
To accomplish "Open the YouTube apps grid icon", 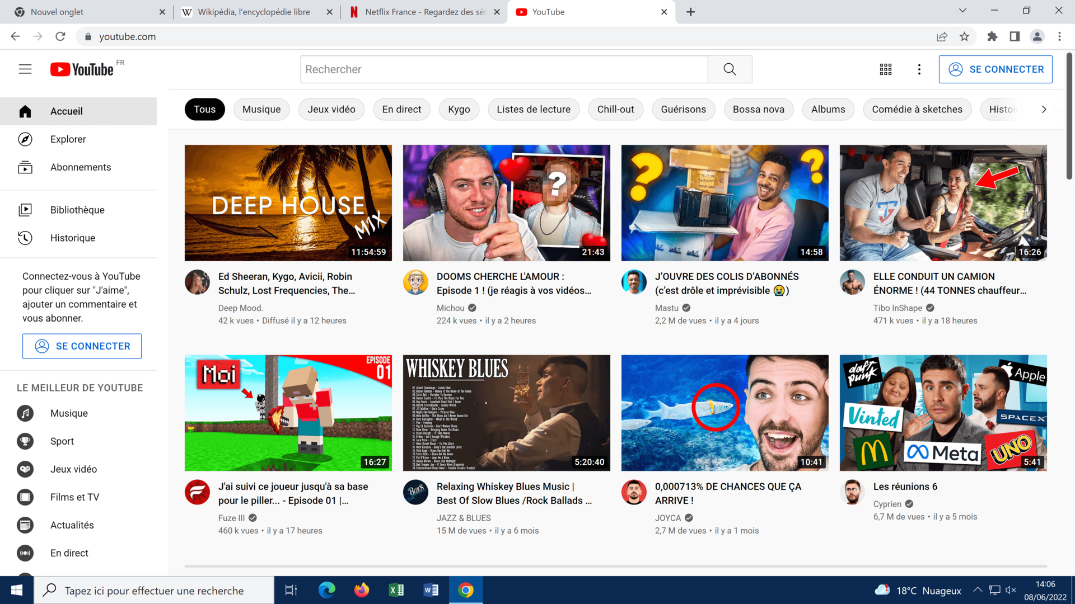I will pyautogui.click(x=886, y=69).
